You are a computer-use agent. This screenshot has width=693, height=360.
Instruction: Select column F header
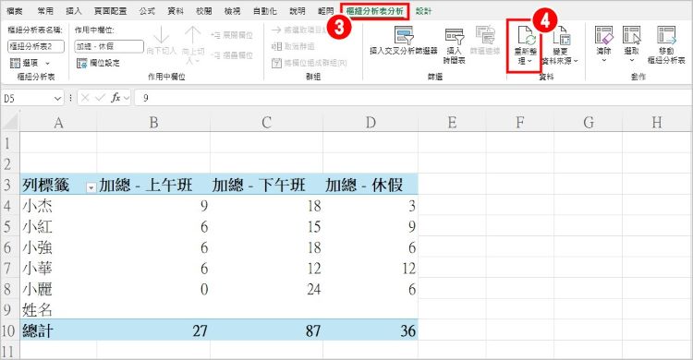coord(519,122)
